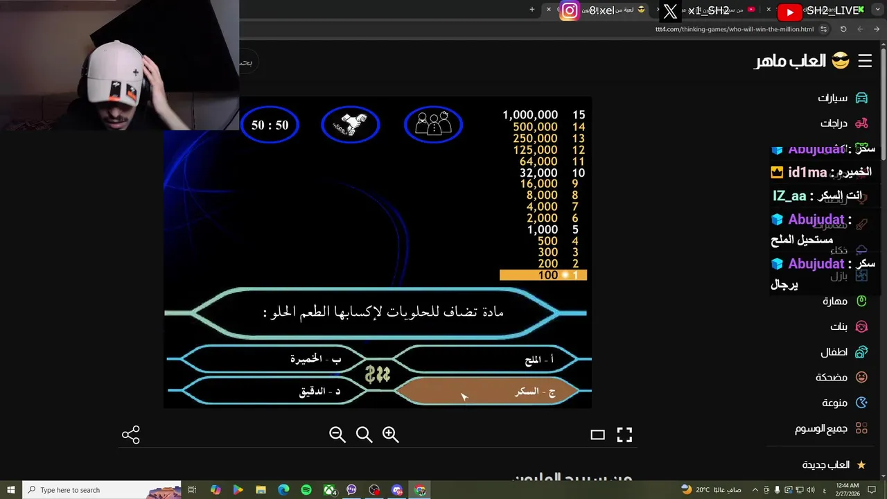Open File Explorer from the taskbar
The height and width of the screenshot is (499, 887).
[x=261, y=490]
